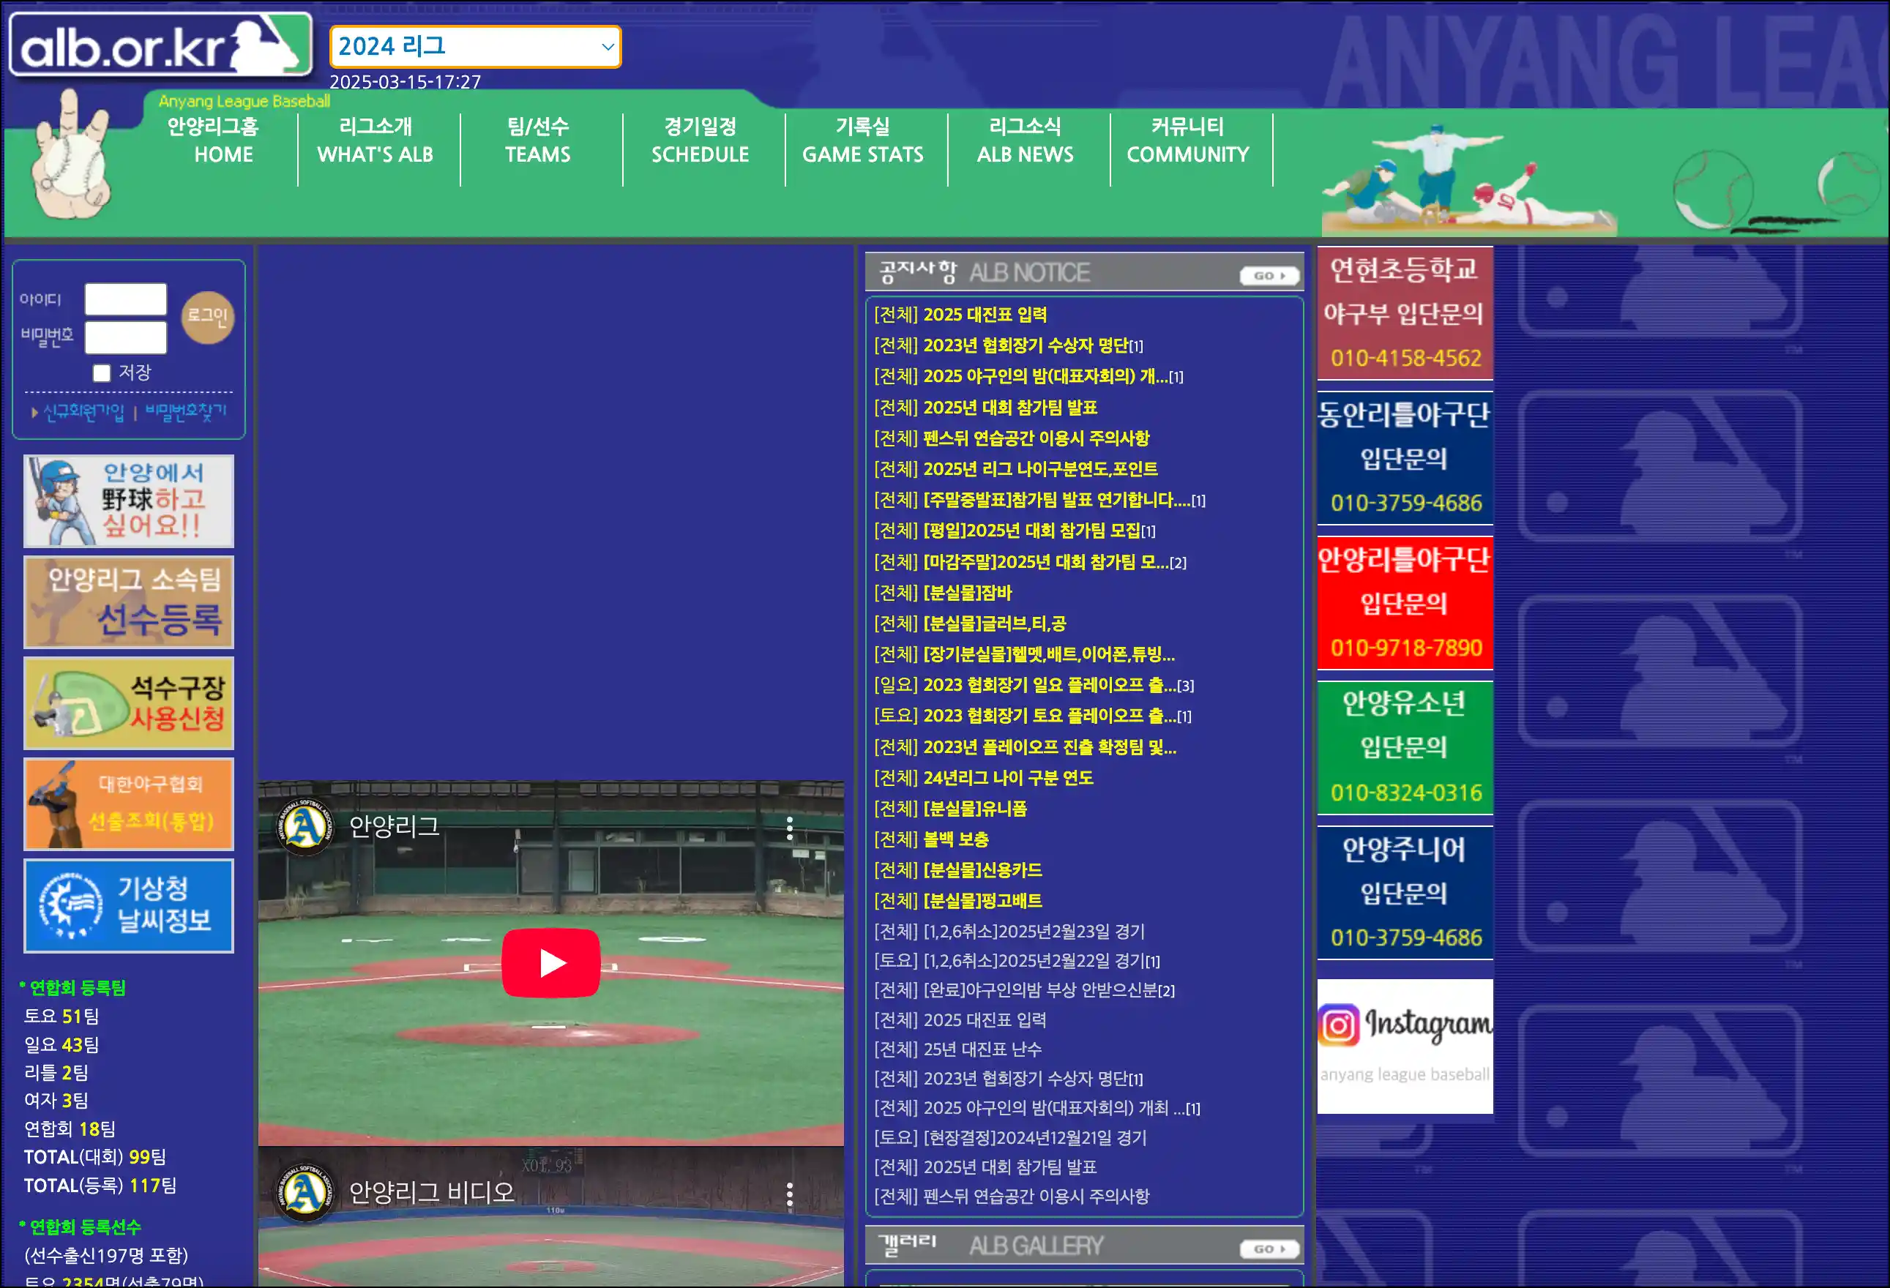Open the 안양리그 video three-dot menu
1890x1288 pixels.
point(789,828)
